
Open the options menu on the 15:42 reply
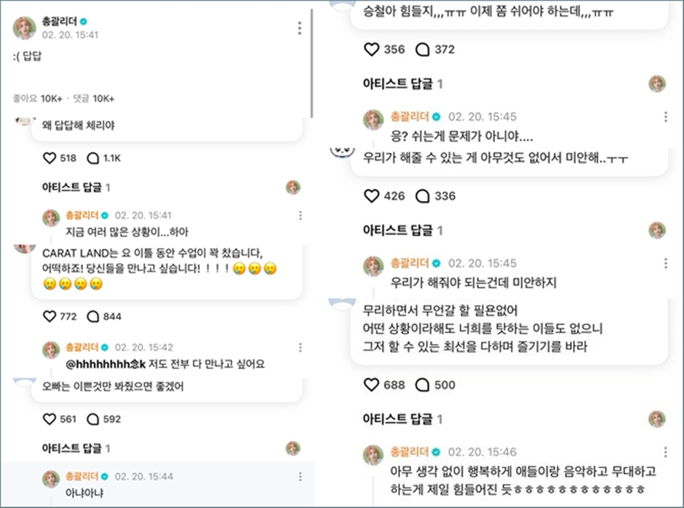click(x=299, y=348)
